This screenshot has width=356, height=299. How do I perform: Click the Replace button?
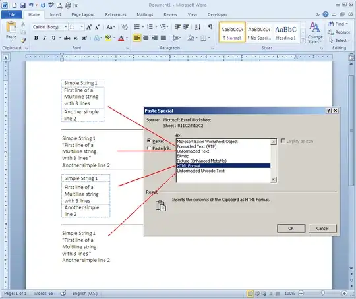340,32
